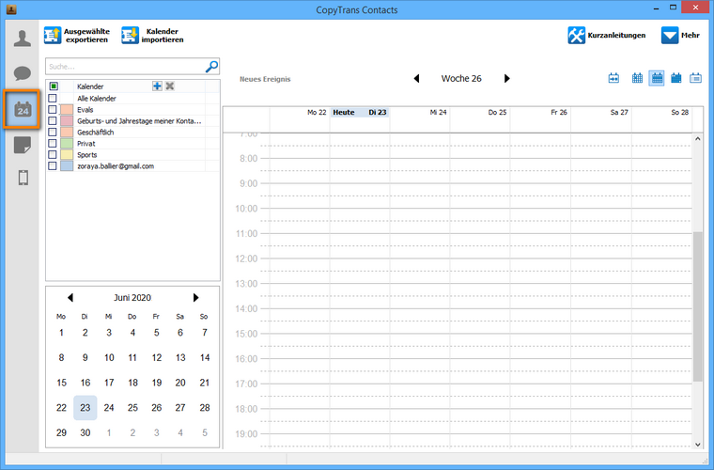Click the Ausgewählte exportieren icon
Screen dimensions: 714x470
(53, 35)
